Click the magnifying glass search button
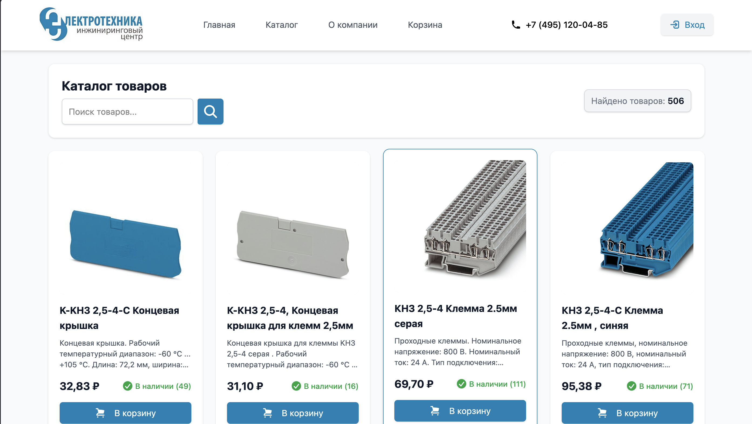The image size is (752, 424). 210,112
